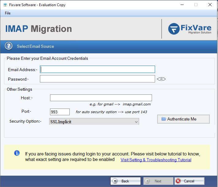Minimize the Fixvare Software window

[x=182, y=5]
